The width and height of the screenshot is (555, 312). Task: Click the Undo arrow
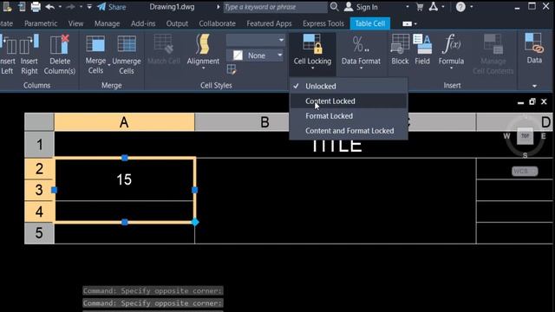coord(50,7)
